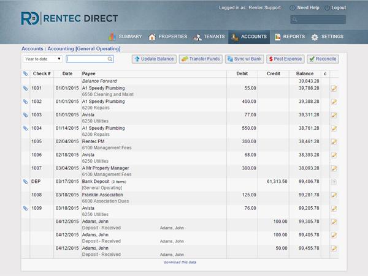Click the Debit column header

click(x=242, y=73)
